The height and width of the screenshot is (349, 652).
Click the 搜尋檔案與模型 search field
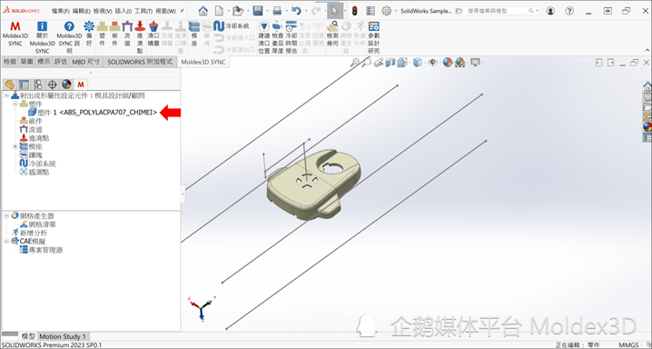pos(497,11)
